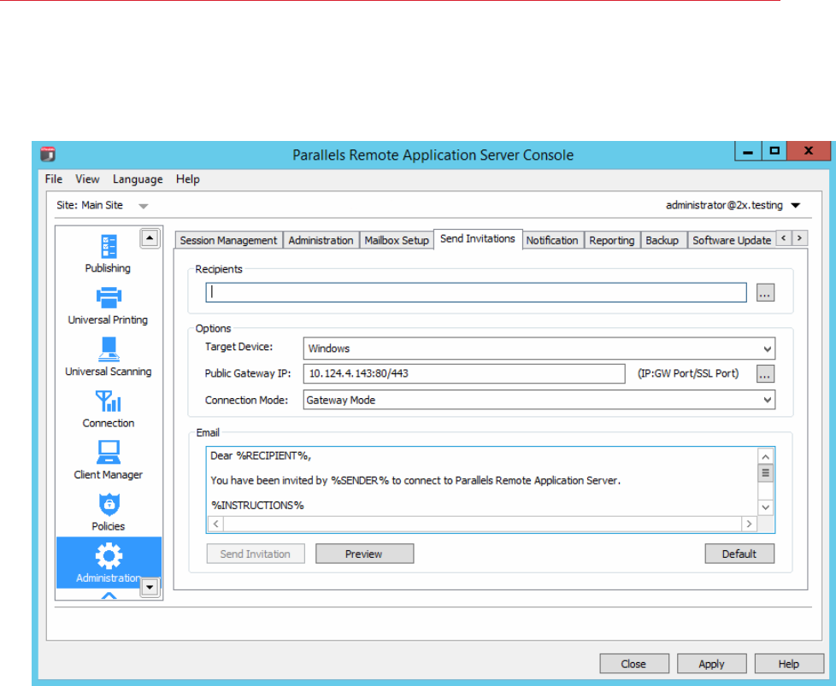Screen dimensions: 836x686
Task: Click the email vertical scrollbar thumb
Action: (766, 472)
